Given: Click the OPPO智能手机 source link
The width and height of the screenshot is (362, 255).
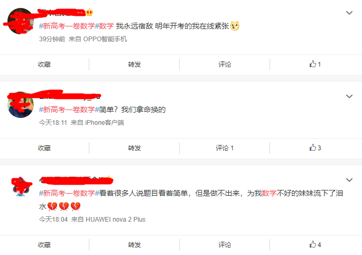Looking at the screenshot, I should [x=105, y=39].
